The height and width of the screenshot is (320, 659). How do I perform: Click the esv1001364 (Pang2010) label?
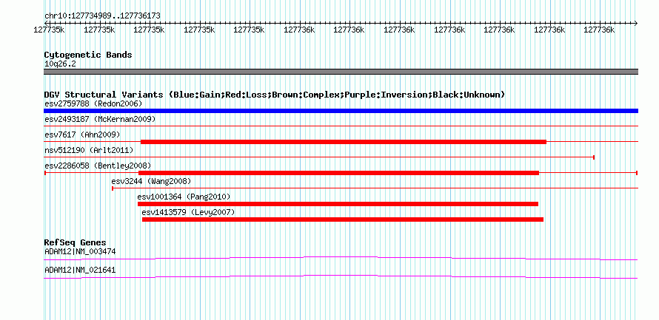click(x=184, y=197)
